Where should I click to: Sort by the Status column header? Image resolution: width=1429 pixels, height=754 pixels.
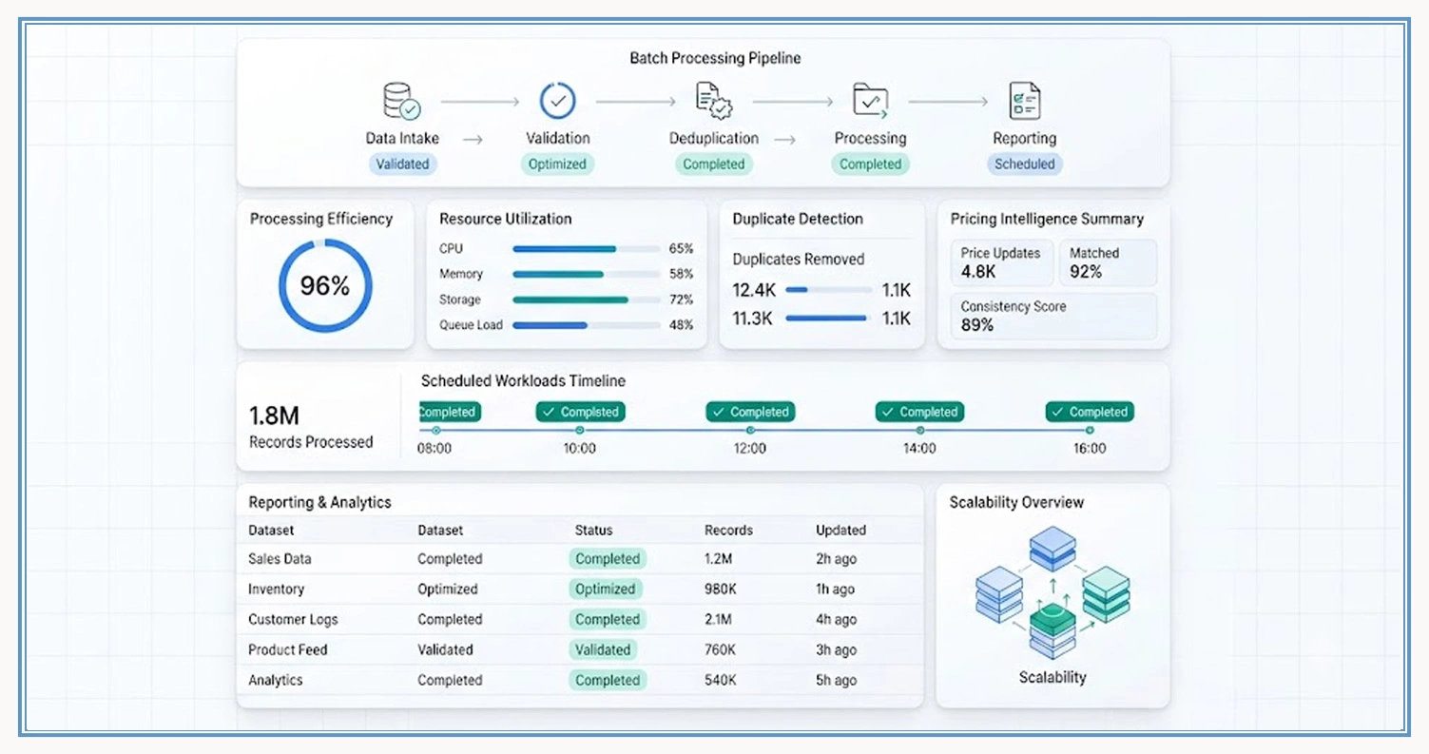pos(593,531)
